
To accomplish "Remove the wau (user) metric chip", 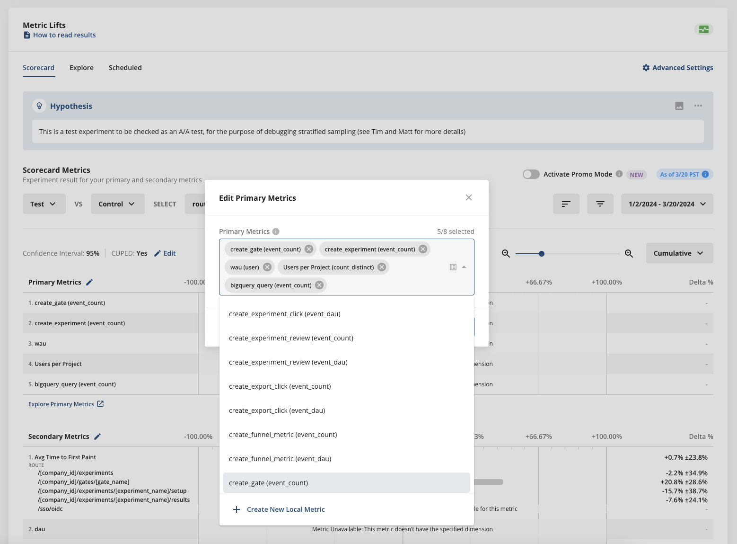I will point(267,267).
